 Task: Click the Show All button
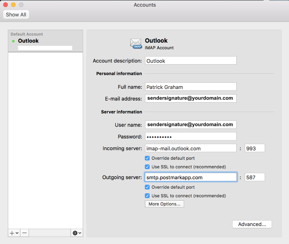point(16,15)
